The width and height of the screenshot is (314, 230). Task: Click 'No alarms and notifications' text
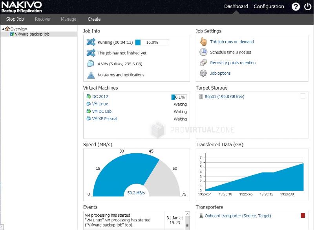[121, 75]
